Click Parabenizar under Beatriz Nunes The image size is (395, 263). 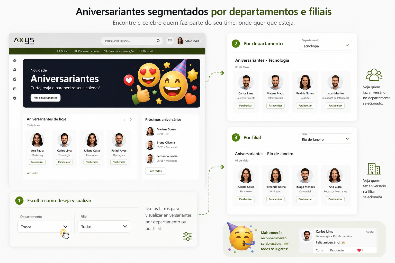(x=305, y=106)
